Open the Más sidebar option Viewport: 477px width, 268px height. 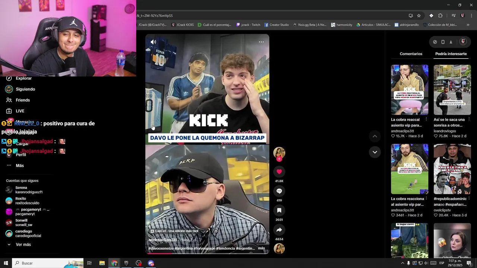(x=20, y=166)
